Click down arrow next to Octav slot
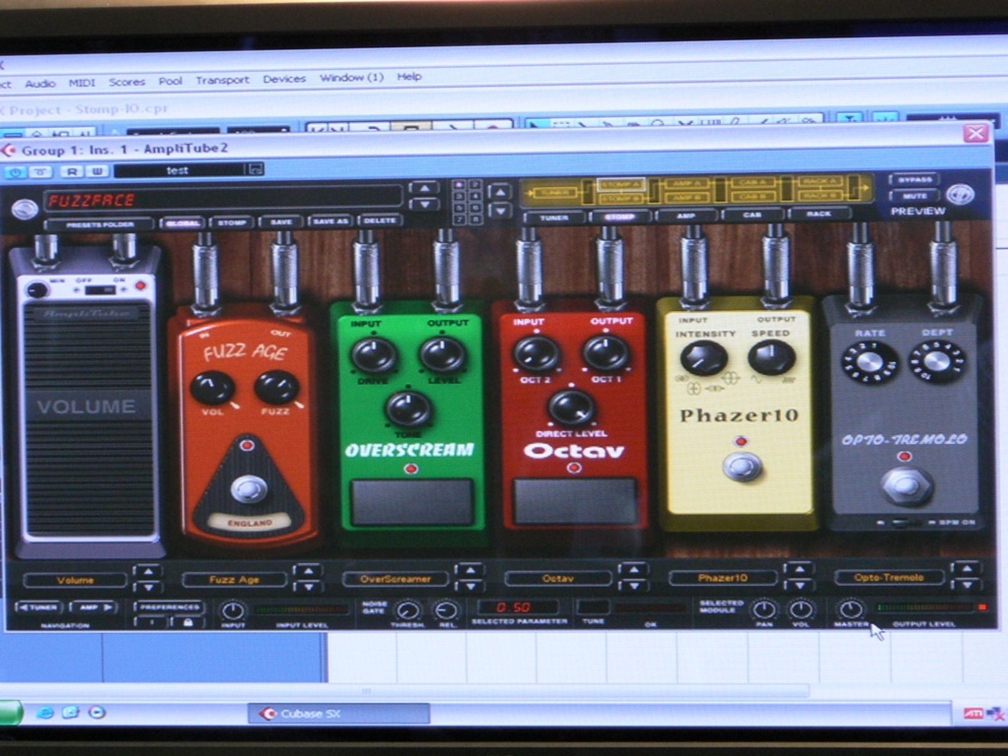Image resolution: width=1008 pixels, height=756 pixels. pyautogui.click(x=633, y=585)
